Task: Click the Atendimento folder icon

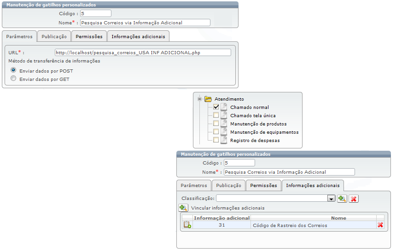Action: click(x=208, y=99)
